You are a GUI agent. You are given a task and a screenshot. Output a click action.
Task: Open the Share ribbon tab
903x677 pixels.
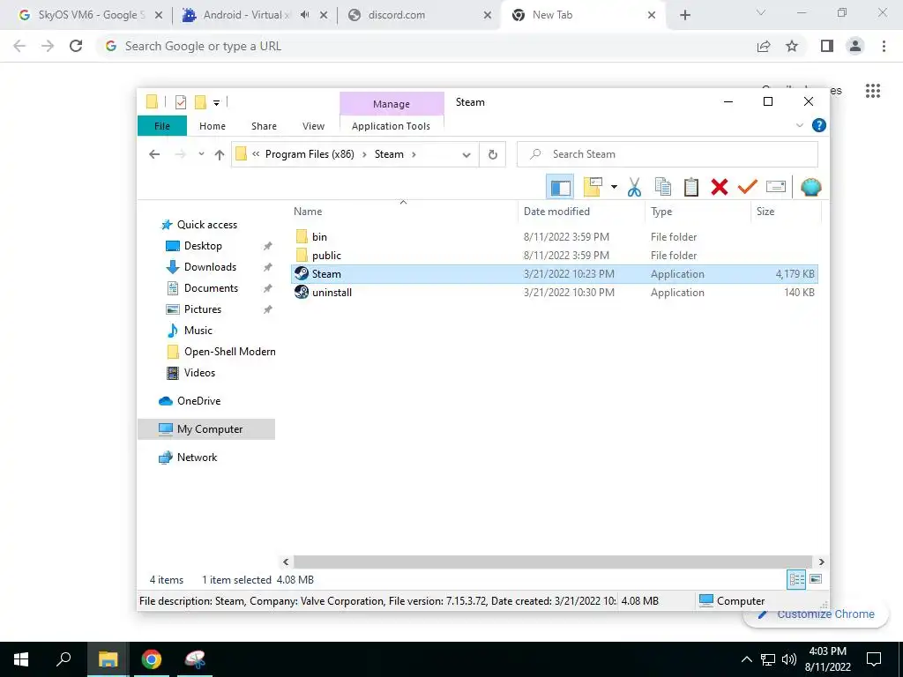[x=264, y=126]
